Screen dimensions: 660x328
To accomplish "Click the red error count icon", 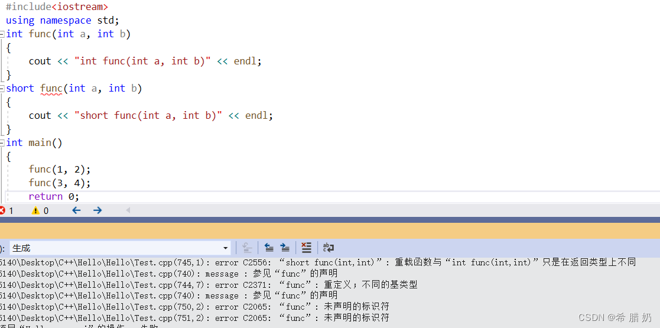I will point(2,210).
